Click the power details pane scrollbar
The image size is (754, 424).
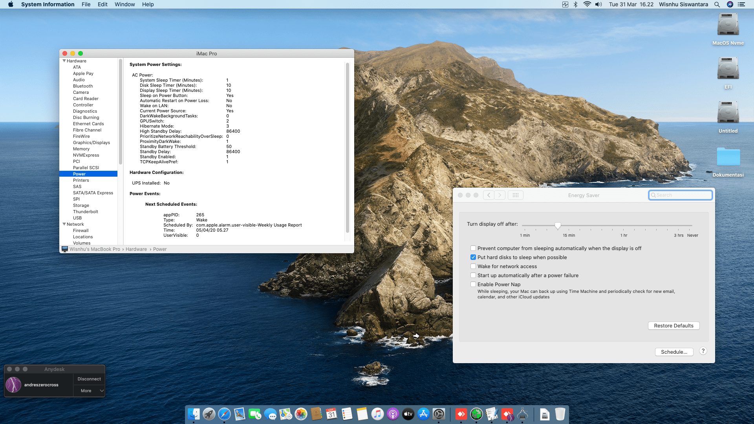point(347,148)
